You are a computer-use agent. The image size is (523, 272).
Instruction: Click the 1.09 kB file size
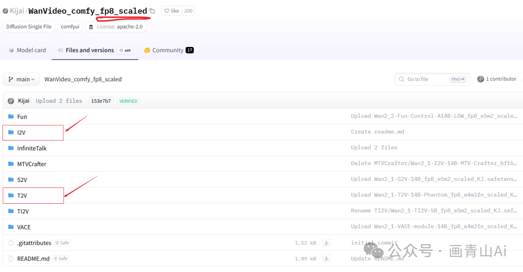pos(306,258)
